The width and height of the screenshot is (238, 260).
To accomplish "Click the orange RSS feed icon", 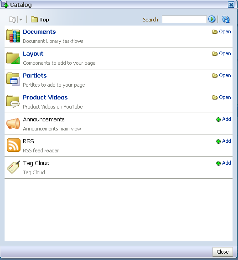I will pyautogui.click(x=14, y=145).
